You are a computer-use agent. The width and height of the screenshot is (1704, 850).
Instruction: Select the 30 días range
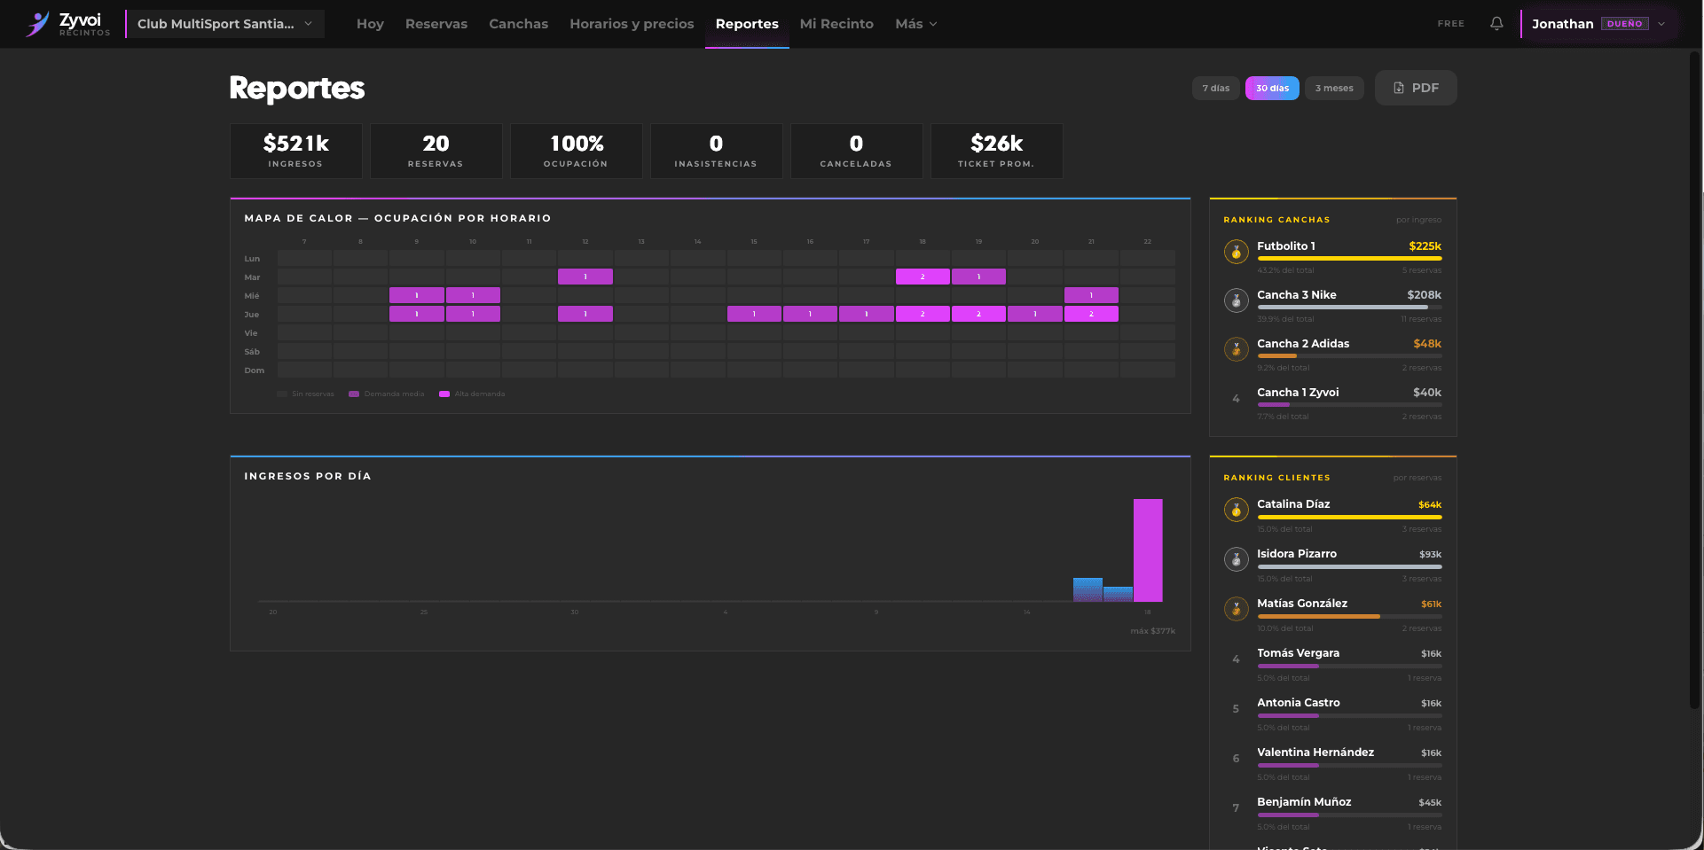1272,88
